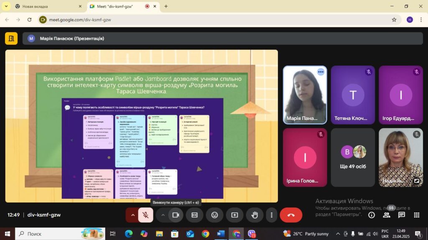Open the Meet activities grid

[x=417, y=215]
